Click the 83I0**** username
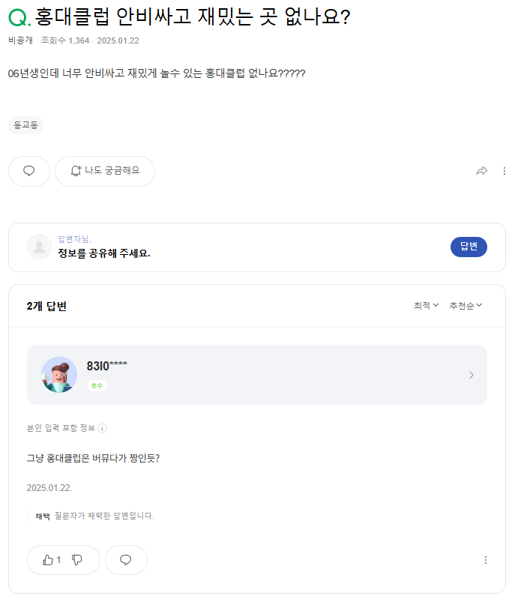 point(106,366)
